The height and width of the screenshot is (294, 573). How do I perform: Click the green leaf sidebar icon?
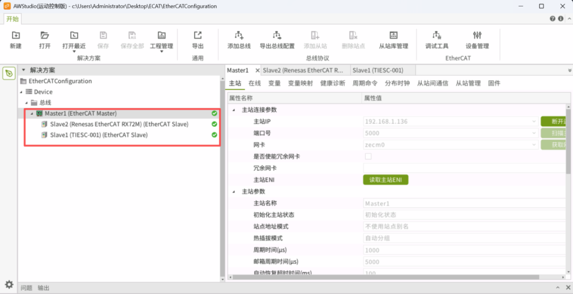[9, 73]
